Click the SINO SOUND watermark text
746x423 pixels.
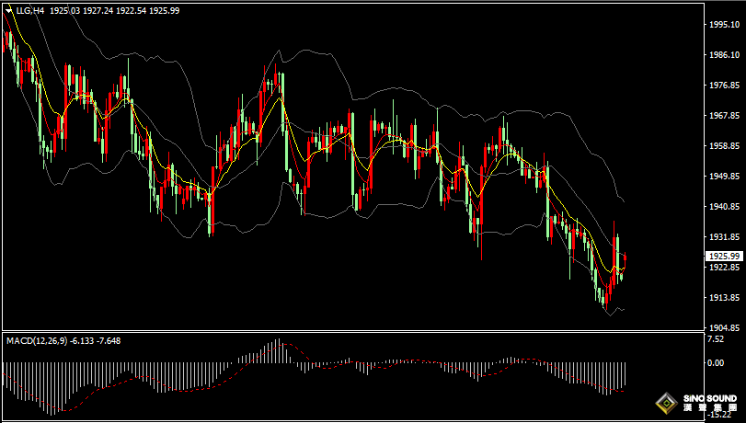709,398
